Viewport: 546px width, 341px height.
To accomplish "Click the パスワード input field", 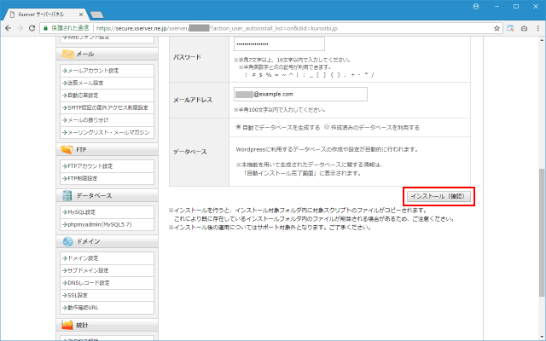I will 279,44.
